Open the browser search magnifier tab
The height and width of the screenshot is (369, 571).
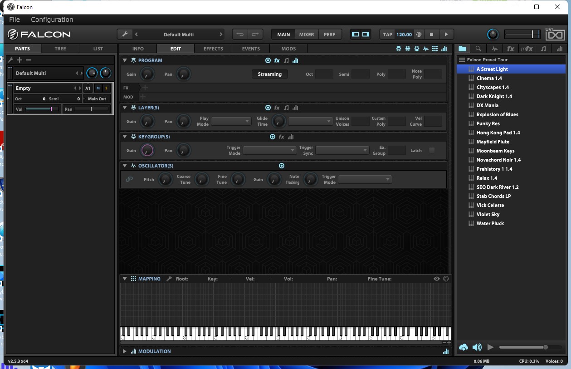point(478,49)
